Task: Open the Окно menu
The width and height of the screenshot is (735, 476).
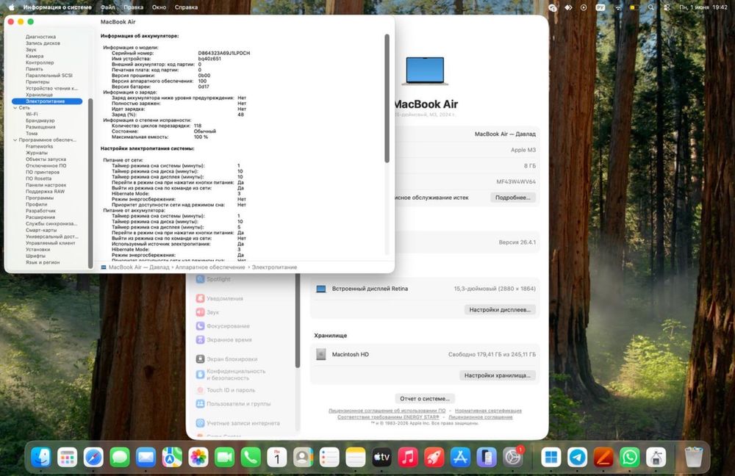Action: coord(159,7)
